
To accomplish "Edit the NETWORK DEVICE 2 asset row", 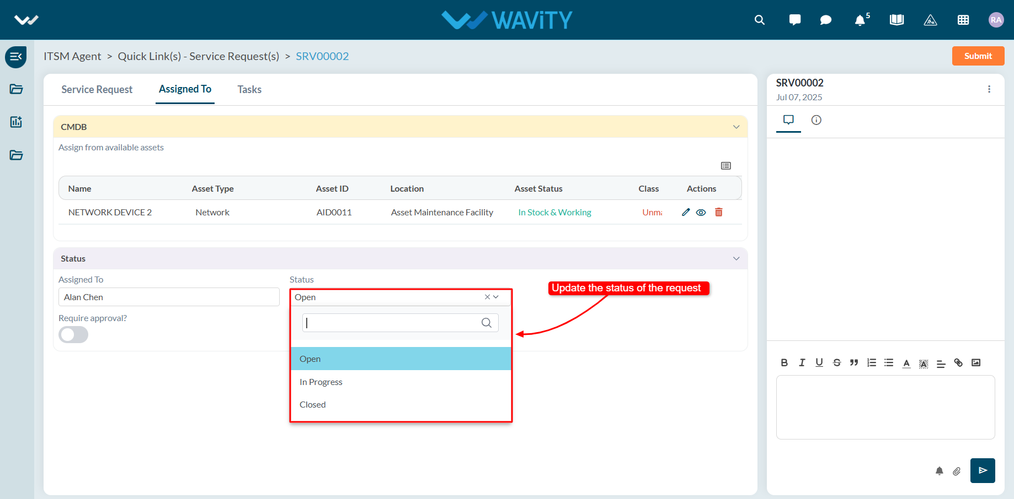I will [686, 212].
